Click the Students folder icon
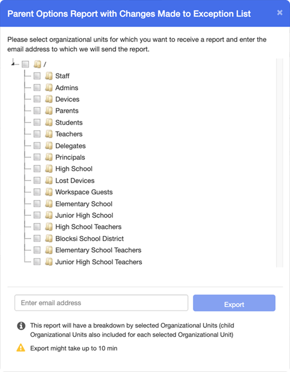The height and width of the screenshot is (372, 290). coord(49,122)
